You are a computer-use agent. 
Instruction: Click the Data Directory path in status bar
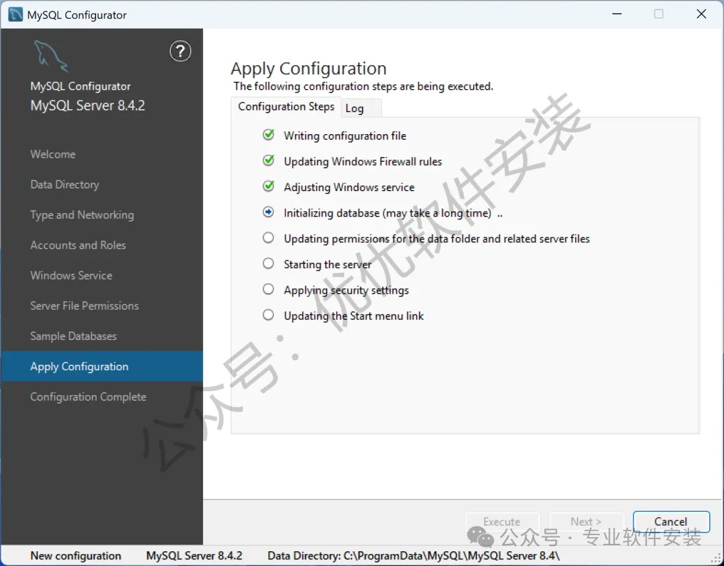click(x=414, y=556)
